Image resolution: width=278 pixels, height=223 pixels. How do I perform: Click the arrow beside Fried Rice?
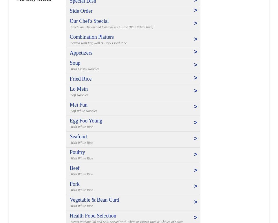[195, 78]
